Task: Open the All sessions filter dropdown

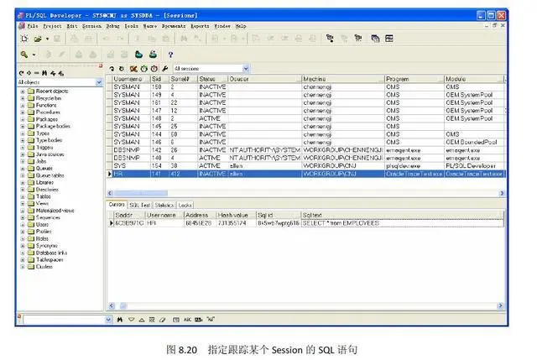Action: [x=246, y=69]
